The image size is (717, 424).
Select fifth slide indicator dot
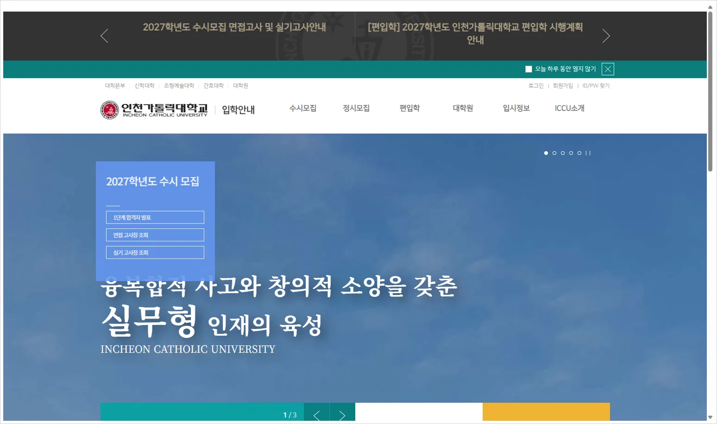tap(579, 153)
